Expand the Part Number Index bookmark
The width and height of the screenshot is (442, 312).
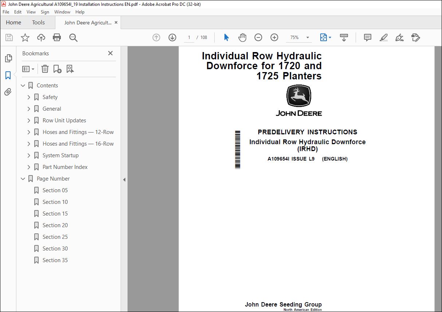29,167
